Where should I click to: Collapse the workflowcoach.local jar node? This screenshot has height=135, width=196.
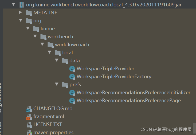pyautogui.click(x=13, y=4)
